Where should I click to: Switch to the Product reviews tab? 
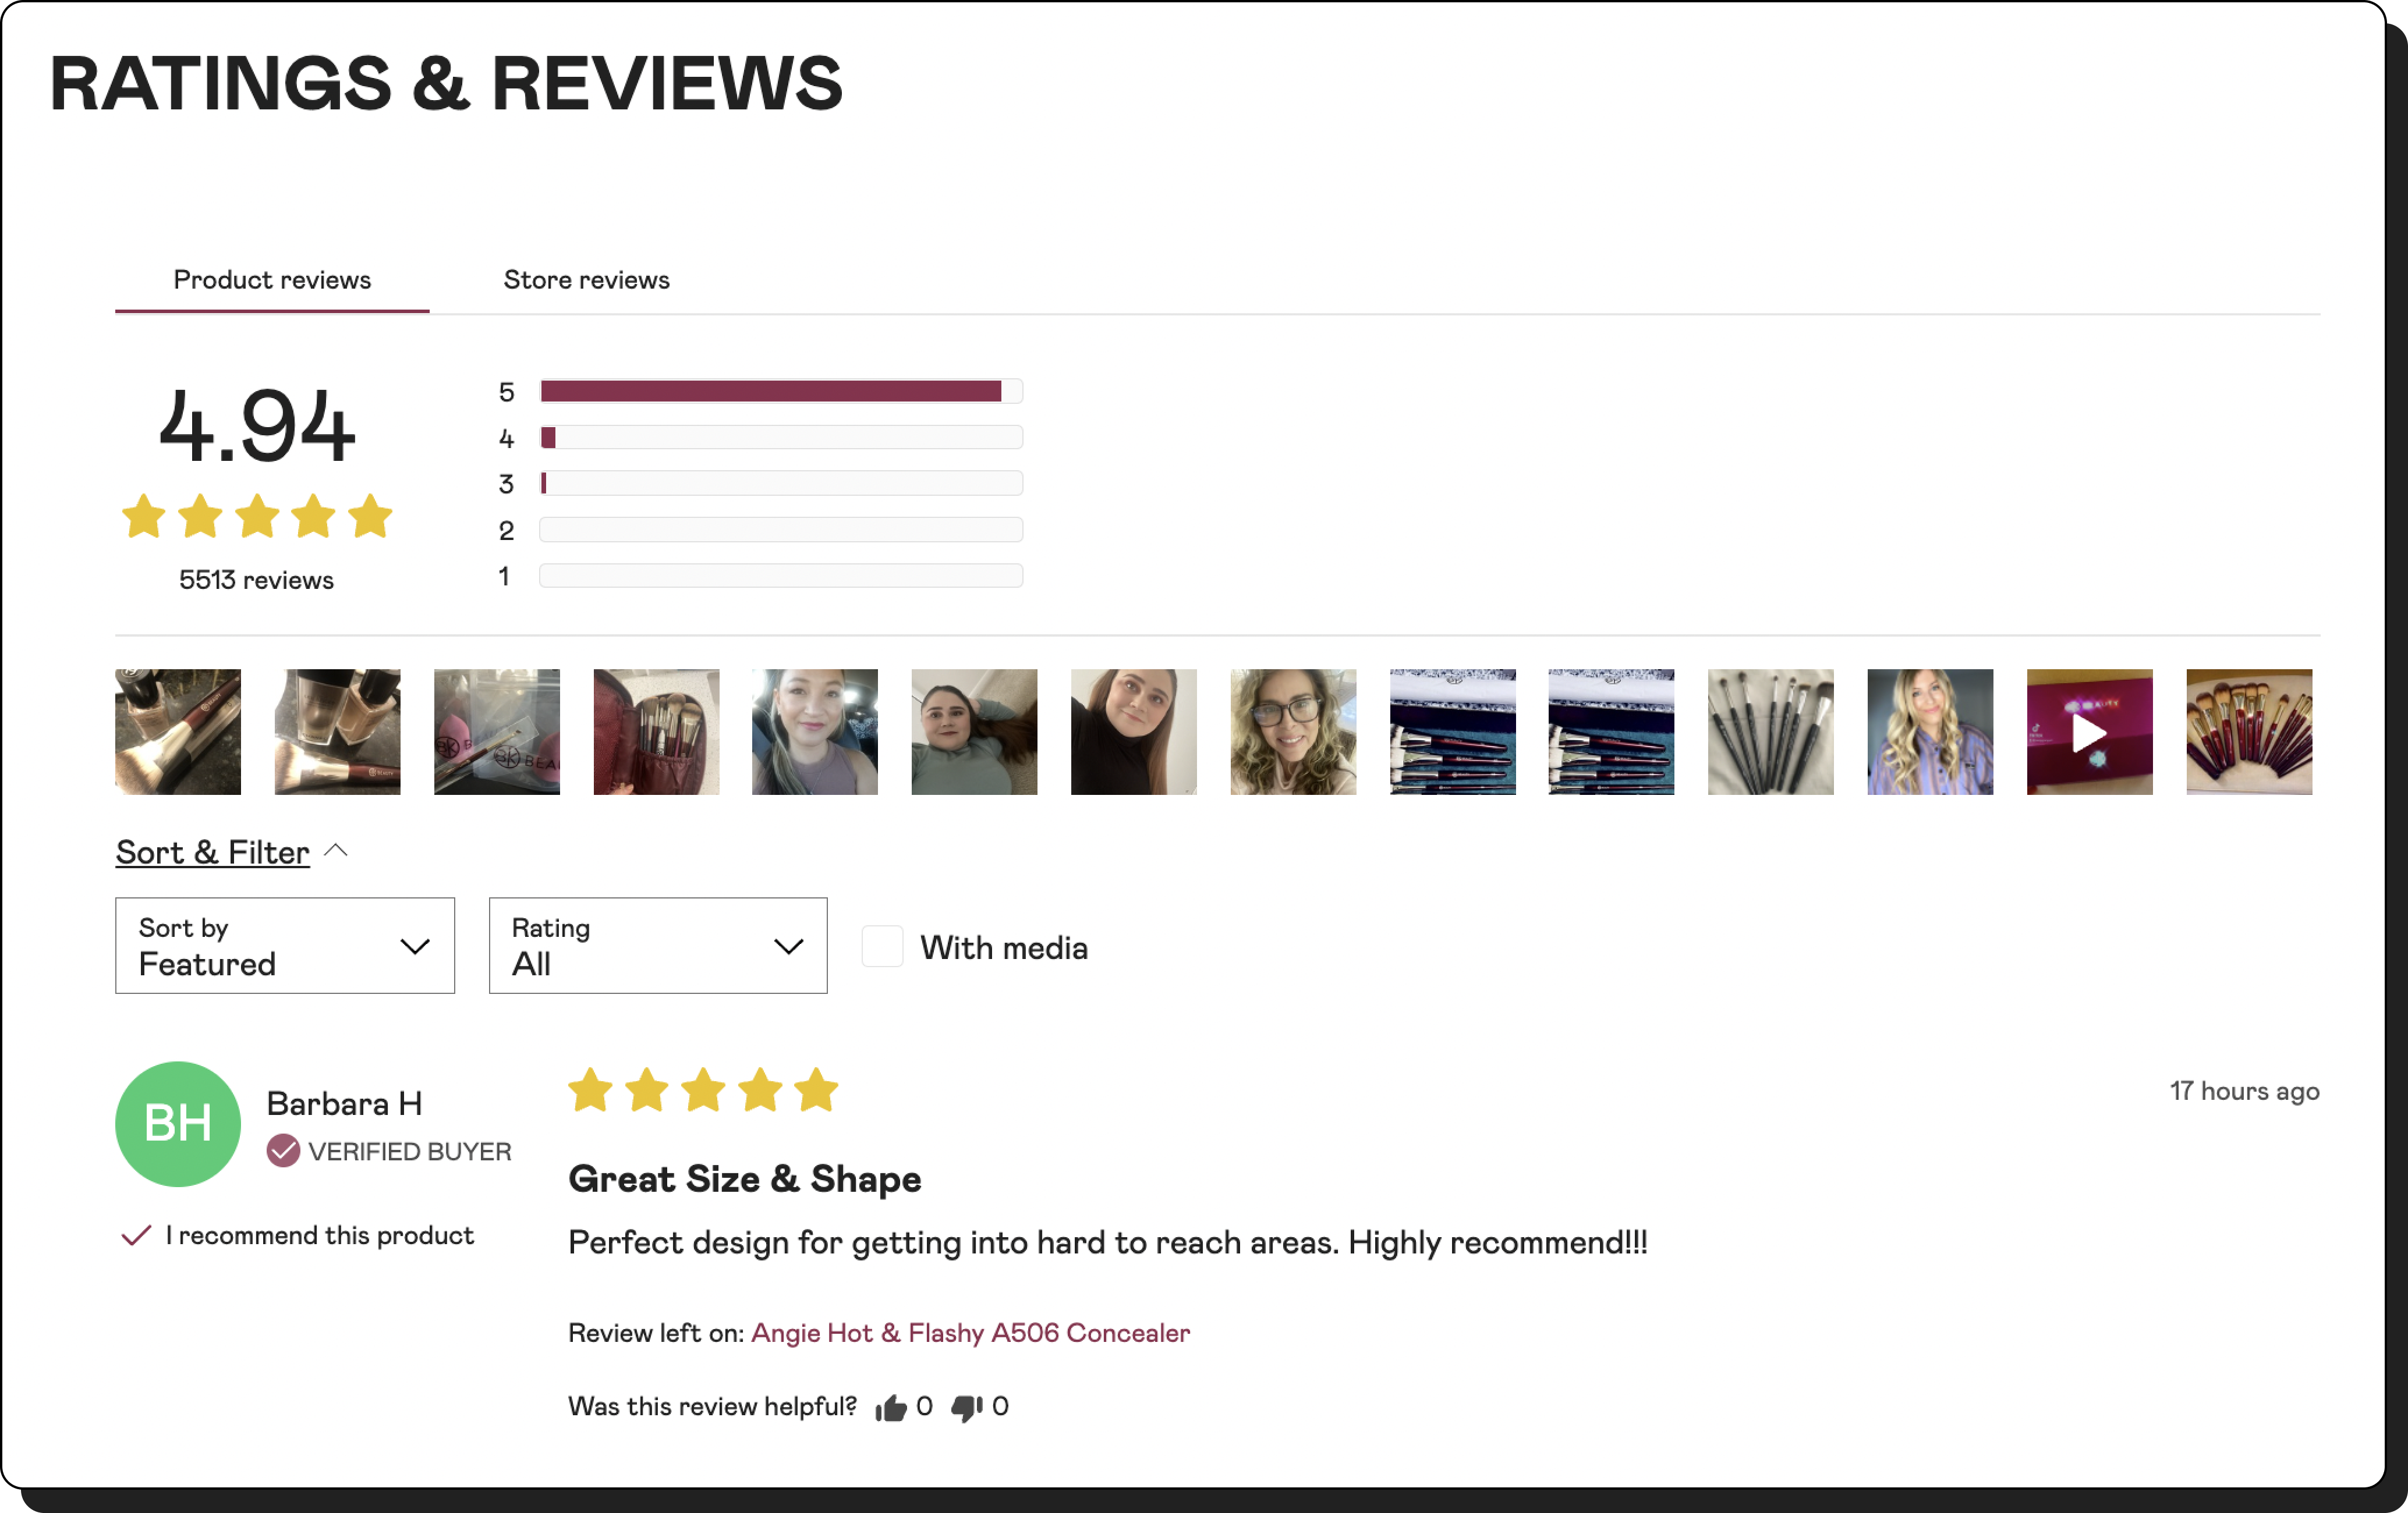(272, 280)
